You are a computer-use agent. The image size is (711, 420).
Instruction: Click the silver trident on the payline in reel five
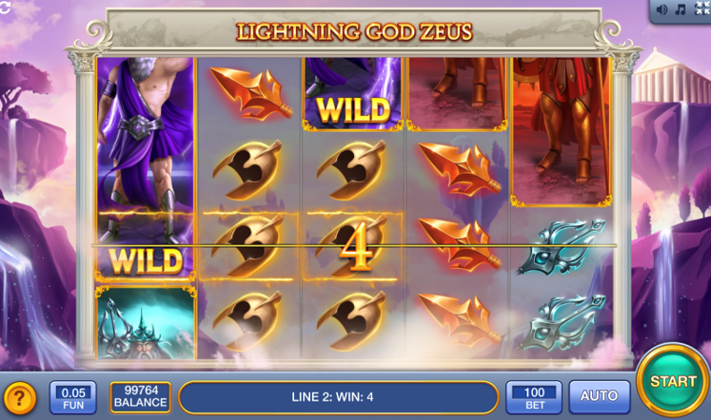562,247
